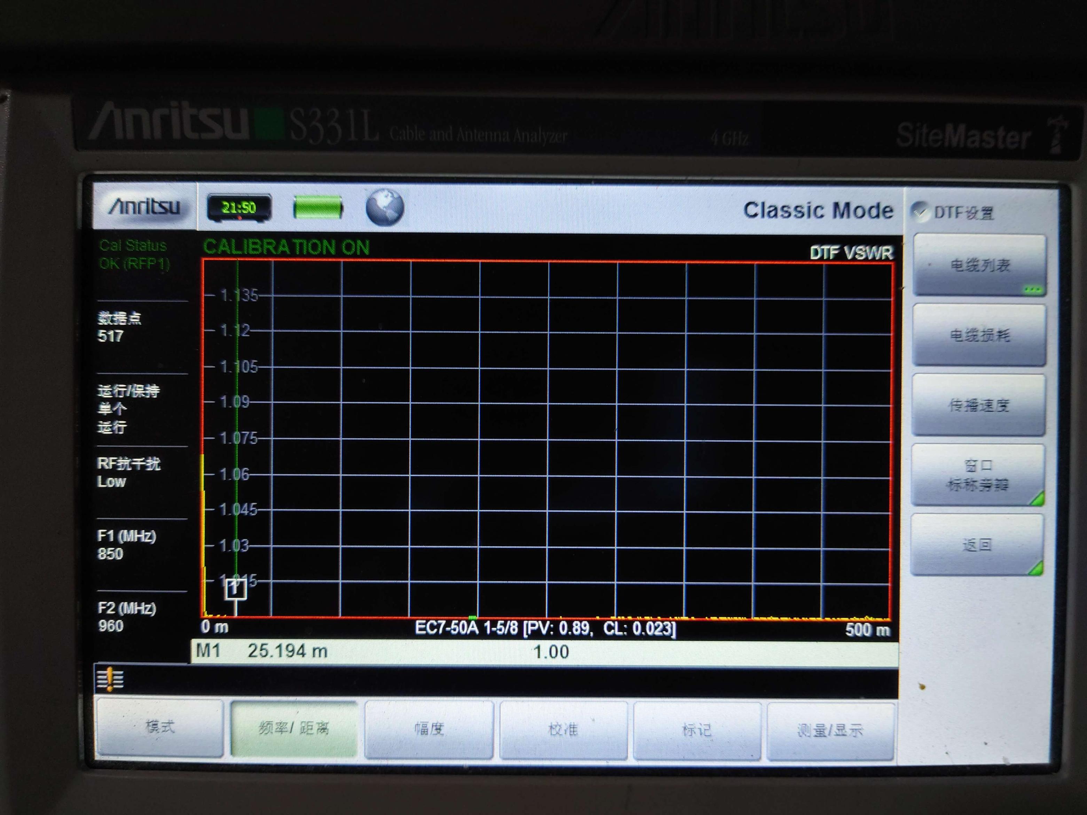Select the 频率/距离 bottom menu
1087x815 pixels.
tap(293, 728)
